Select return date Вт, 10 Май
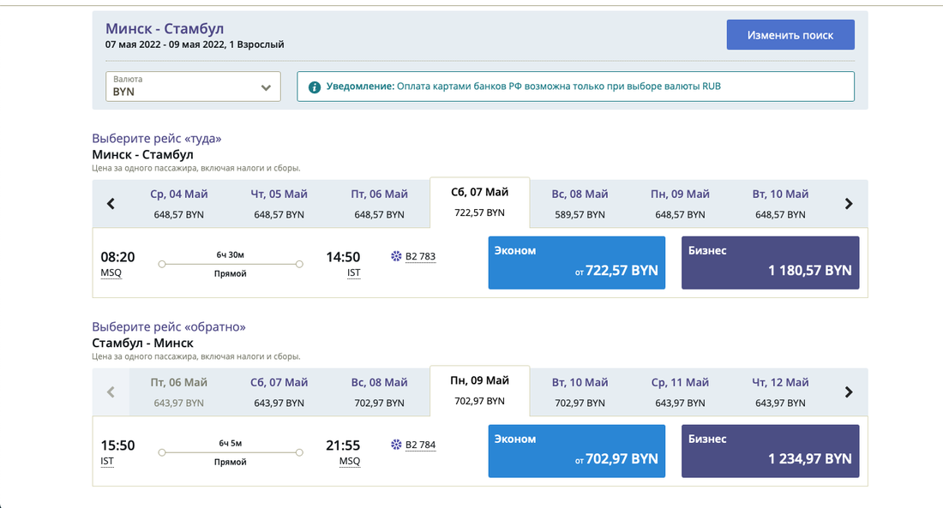This screenshot has height=508, width=943. 580,392
